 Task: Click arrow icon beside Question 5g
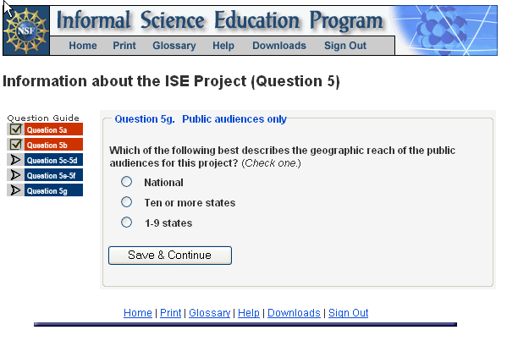coord(15,190)
